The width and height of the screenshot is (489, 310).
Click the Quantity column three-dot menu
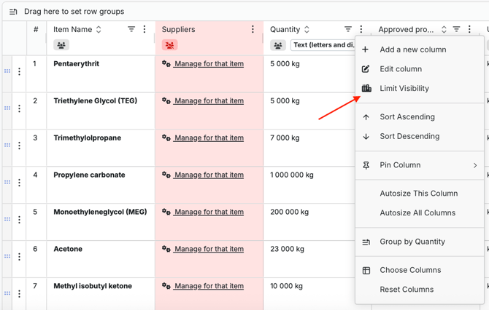[x=361, y=29]
